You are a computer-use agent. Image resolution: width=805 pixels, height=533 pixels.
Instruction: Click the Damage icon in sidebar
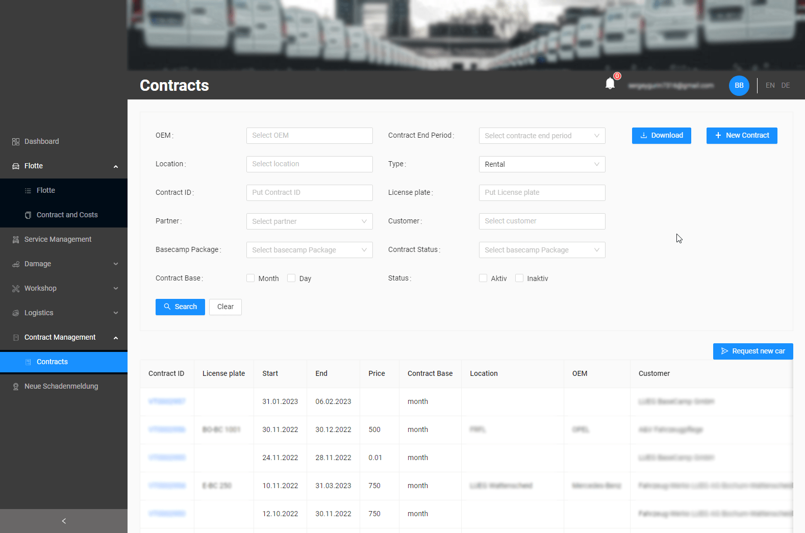(16, 264)
